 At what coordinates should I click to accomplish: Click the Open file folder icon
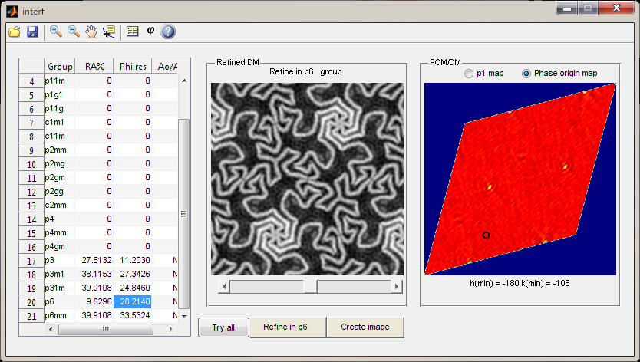(15, 31)
